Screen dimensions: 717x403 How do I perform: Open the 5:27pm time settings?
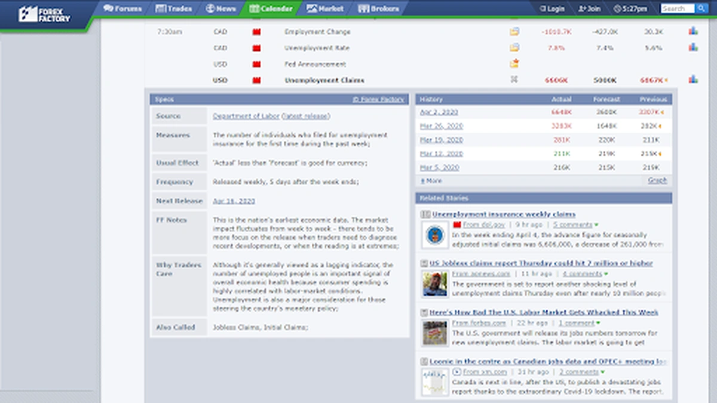pyautogui.click(x=630, y=8)
